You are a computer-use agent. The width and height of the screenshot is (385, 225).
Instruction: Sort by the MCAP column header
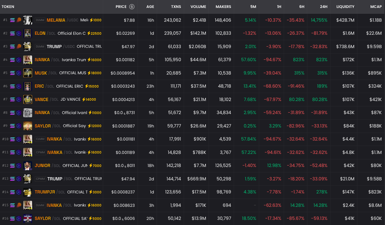(376, 7)
